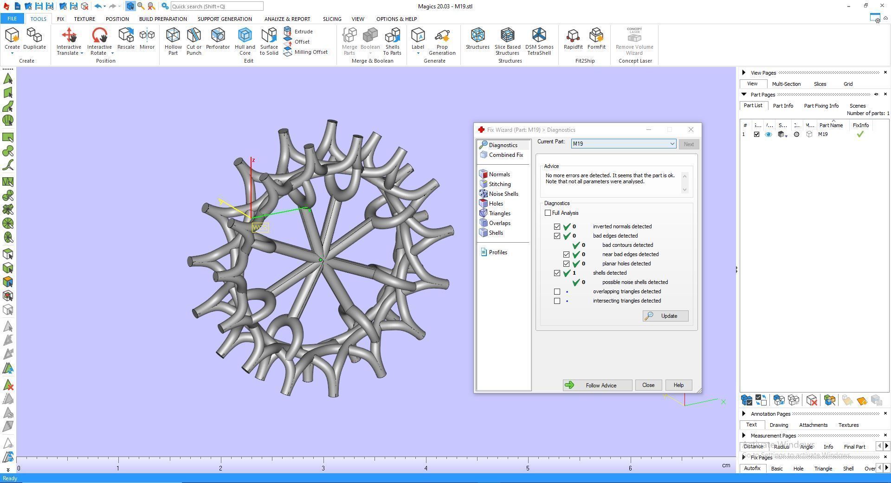
Task: Open Surface to Solid tool
Action: pos(269,41)
